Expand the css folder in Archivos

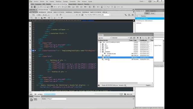point(100,44)
